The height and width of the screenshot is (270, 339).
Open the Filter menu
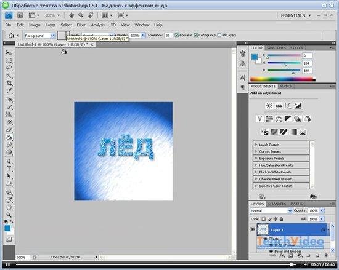click(x=81, y=25)
